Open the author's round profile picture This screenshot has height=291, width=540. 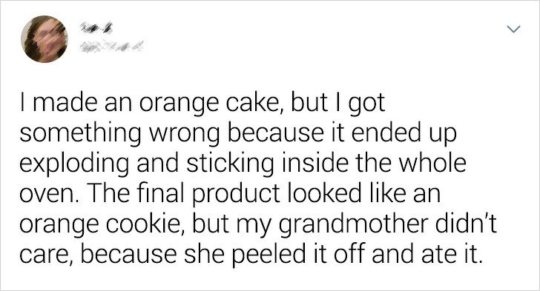pos(45,39)
